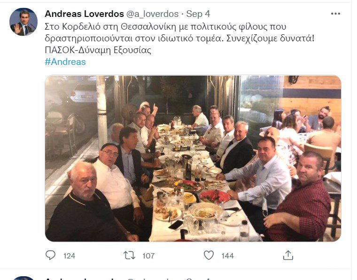Open the three-dot more options menu
Screen dimensions: 357x280
tap(335, 14)
